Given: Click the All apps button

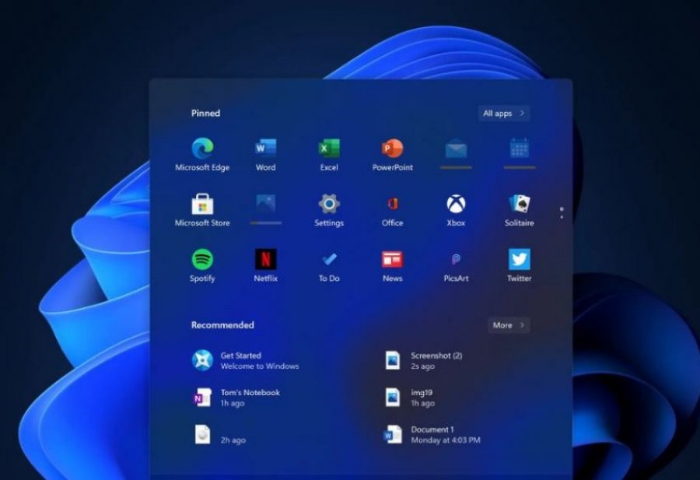Looking at the screenshot, I should coord(503,114).
